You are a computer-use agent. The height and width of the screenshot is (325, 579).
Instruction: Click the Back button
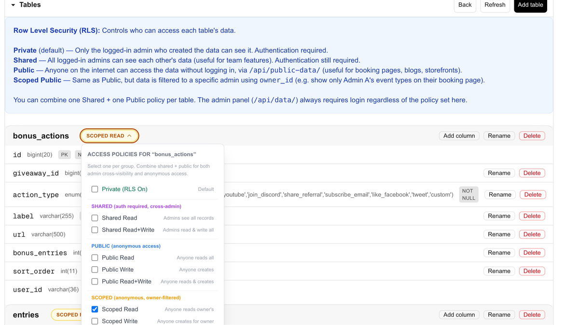pos(465,5)
